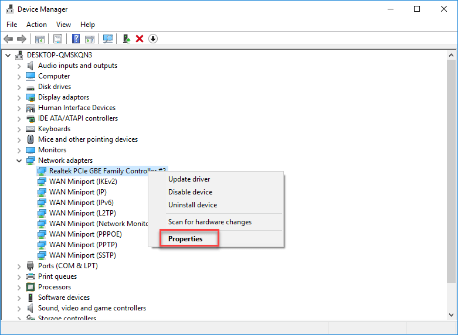
Task: Select the Keyboards category
Action: coord(54,129)
